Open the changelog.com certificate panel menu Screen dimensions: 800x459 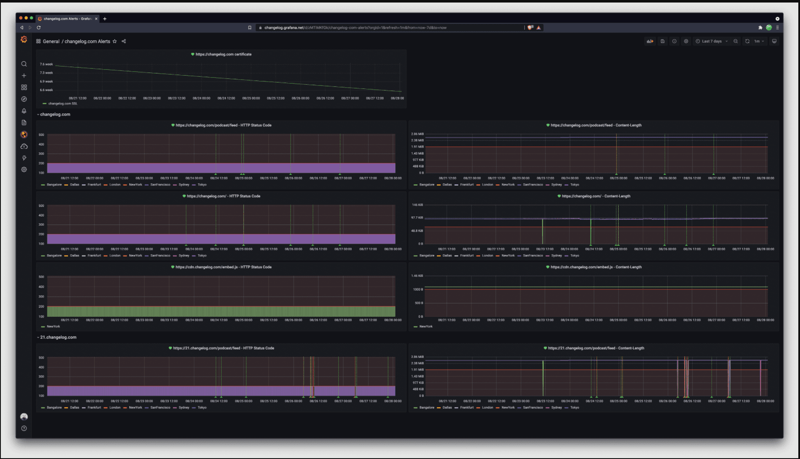click(223, 54)
